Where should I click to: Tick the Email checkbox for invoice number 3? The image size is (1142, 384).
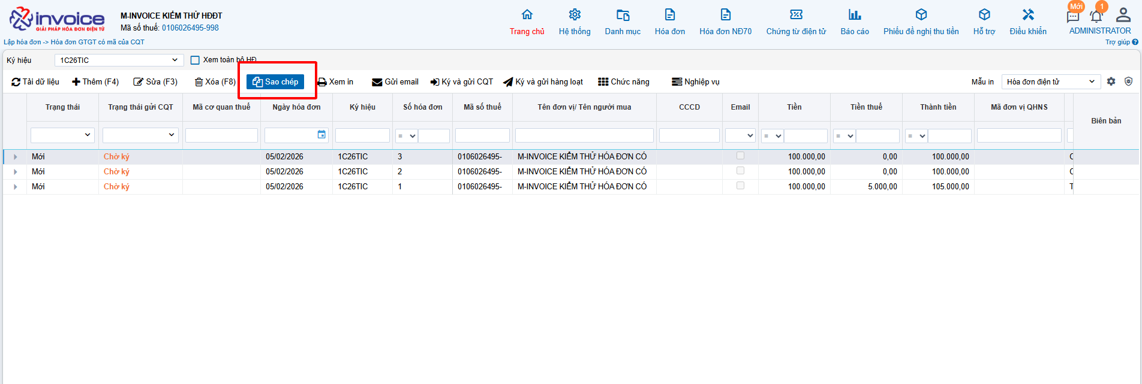pyautogui.click(x=740, y=156)
